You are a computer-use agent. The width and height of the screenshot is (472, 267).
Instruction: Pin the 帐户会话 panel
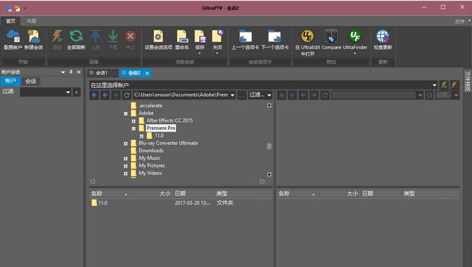tap(71, 72)
